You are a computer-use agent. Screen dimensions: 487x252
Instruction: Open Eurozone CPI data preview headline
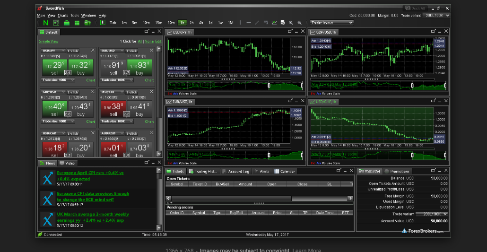tap(93, 196)
